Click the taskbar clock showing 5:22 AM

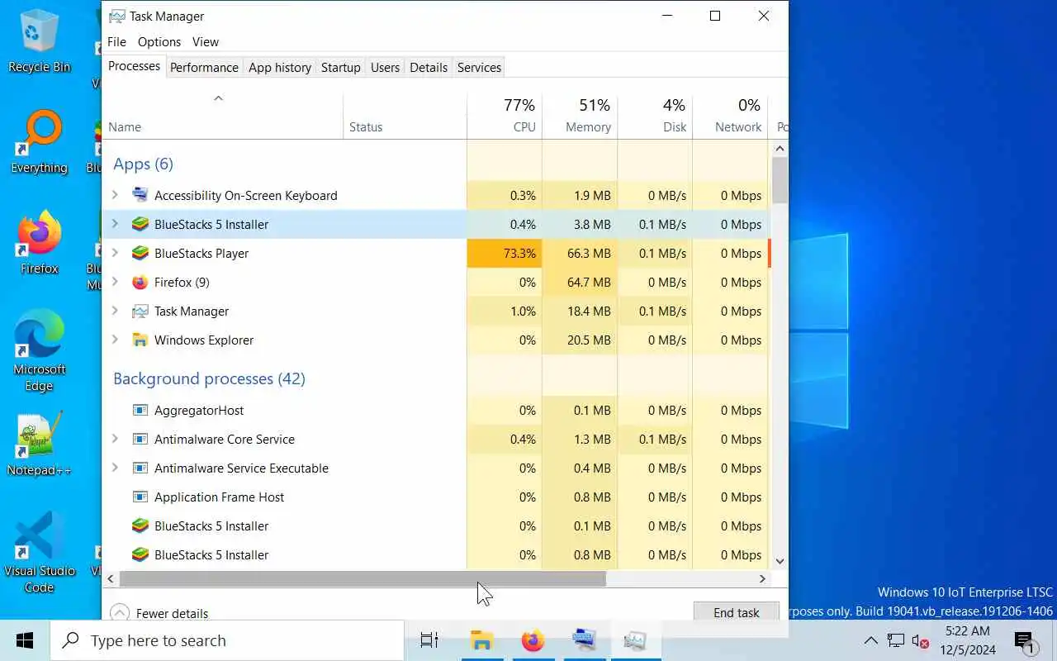(x=966, y=640)
